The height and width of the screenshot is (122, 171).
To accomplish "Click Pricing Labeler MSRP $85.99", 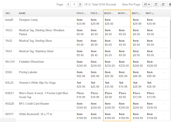I will (x=109, y=76).
